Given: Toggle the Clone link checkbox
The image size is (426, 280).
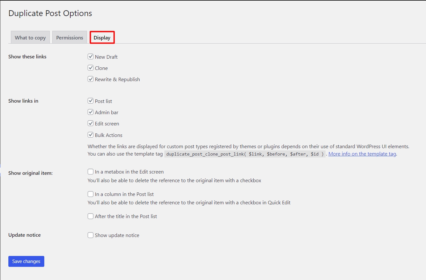Looking at the screenshot, I should (x=91, y=68).
